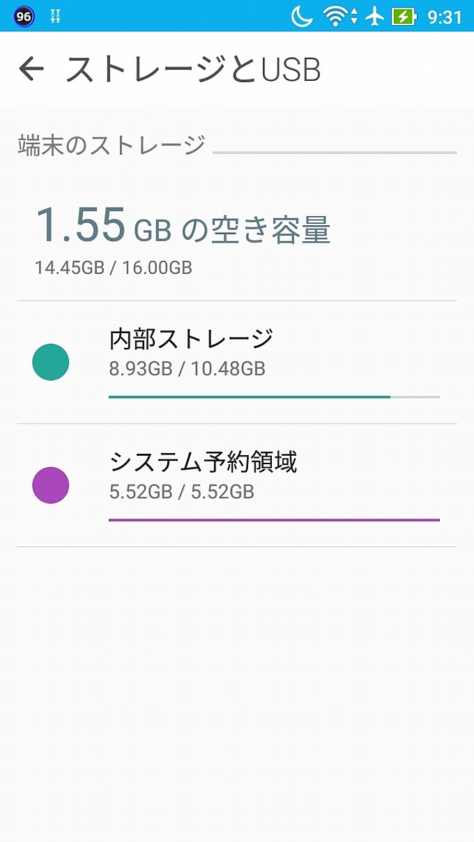Tap the small icon beside the 96 badge
This screenshot has height=842, width=474.
tap(56, 16)
